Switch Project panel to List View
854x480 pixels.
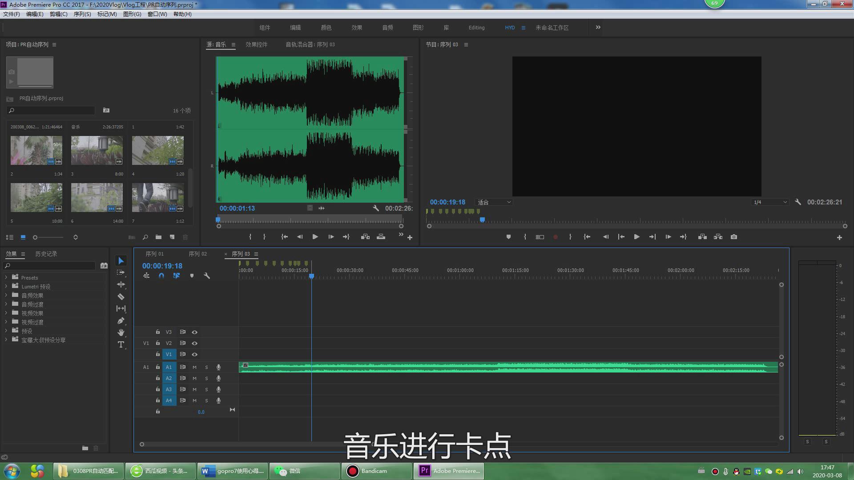click(10, 237)
